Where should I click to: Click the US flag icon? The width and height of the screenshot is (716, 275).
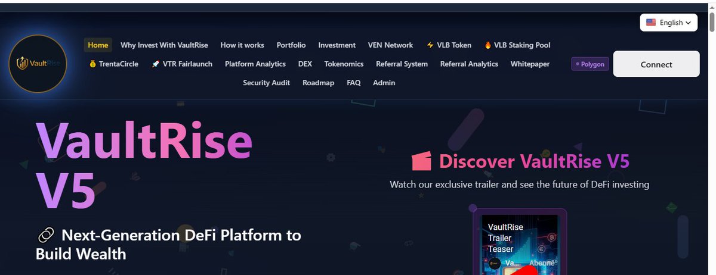point(650,23)
